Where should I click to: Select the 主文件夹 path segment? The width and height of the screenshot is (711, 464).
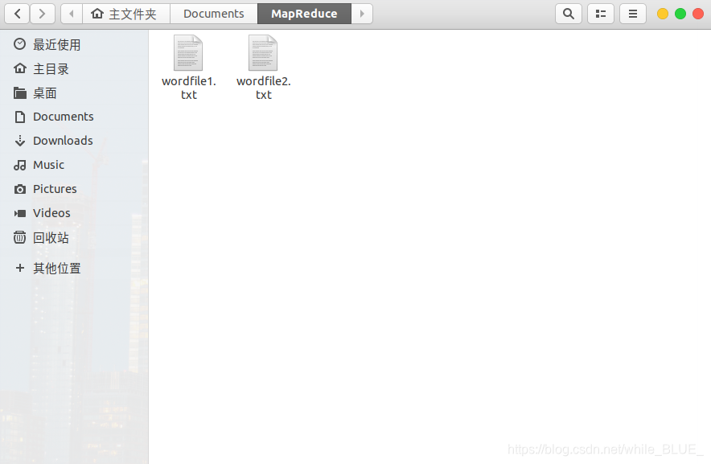pyautogui.click(x=126, y=14)
